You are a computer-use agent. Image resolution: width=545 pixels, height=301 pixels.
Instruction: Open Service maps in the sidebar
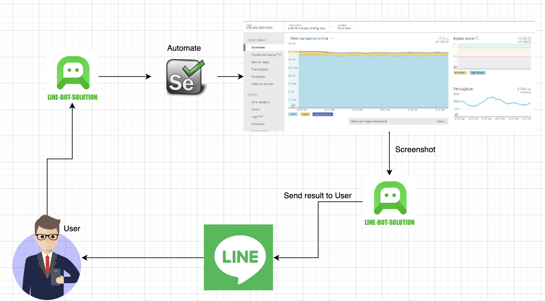[x=260, y=62]
